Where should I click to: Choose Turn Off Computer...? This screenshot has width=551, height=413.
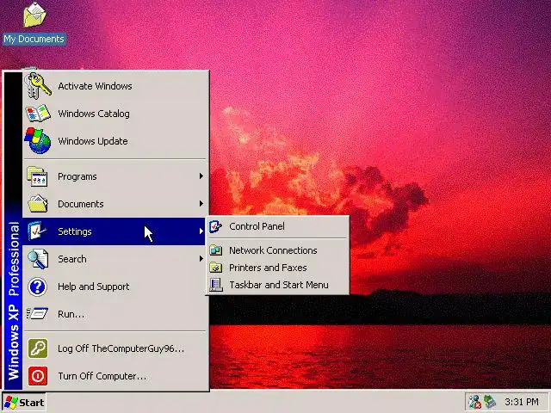pos(115,376)
